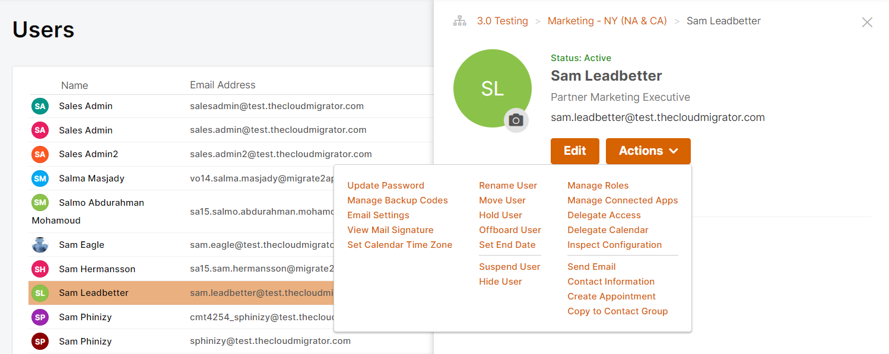
Task: Open Manage Roles
Action: click(598, 186)
